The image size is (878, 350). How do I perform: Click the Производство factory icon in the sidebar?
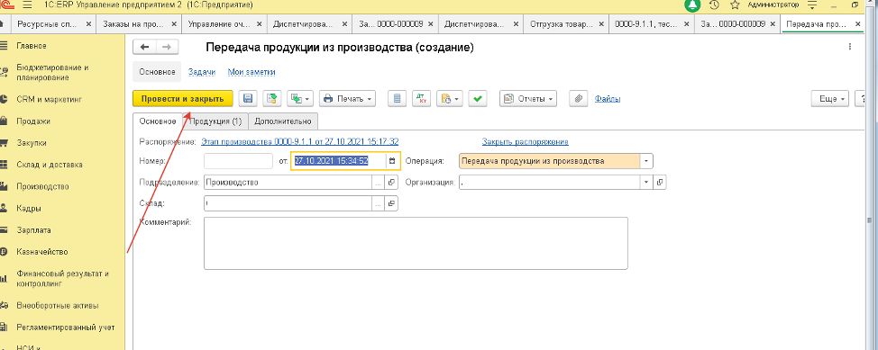pos(4,186)
